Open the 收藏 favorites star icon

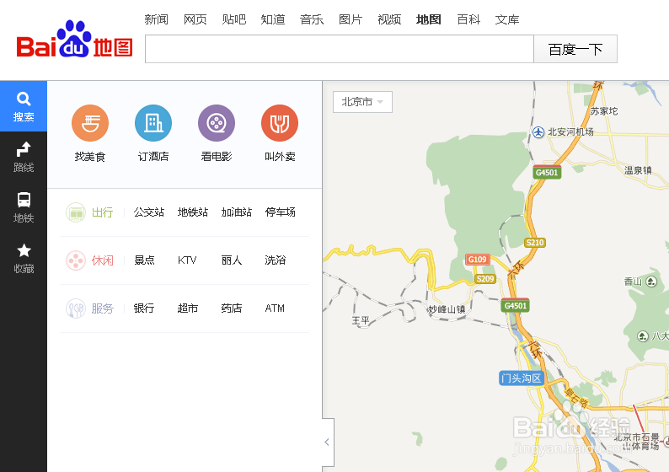(x=24, y=259)
